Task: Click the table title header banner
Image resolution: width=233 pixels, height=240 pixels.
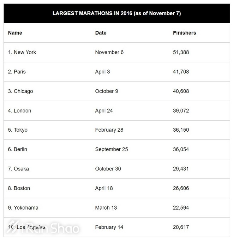Action: tap(116, 13)
